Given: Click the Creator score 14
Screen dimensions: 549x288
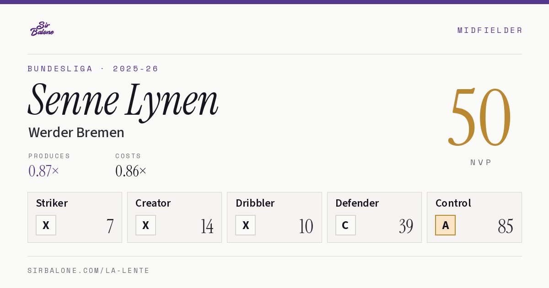Looking at the screenshot, I should [207, 226].
